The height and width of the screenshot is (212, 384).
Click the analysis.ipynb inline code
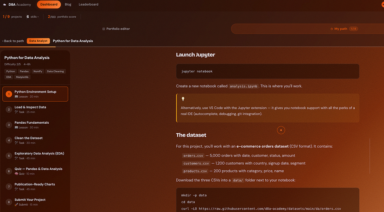pos(243,86)
